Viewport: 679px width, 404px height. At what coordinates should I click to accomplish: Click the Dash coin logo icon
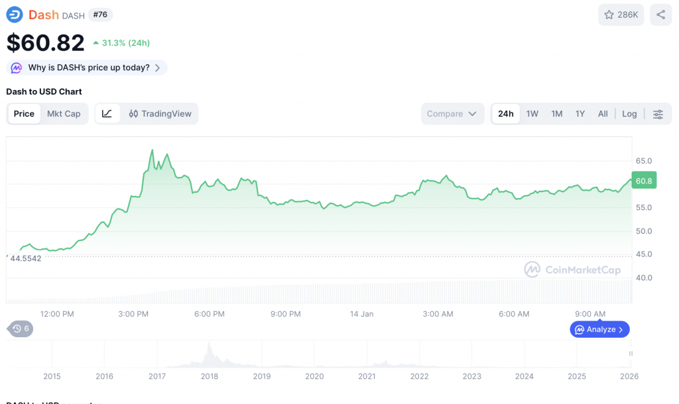[x=15, y=15]
